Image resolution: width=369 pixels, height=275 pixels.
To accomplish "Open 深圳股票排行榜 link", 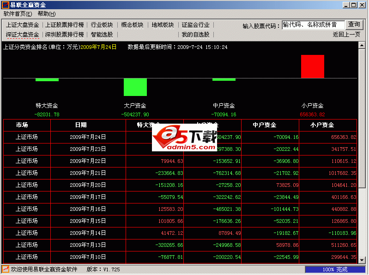I will [65, 35].
